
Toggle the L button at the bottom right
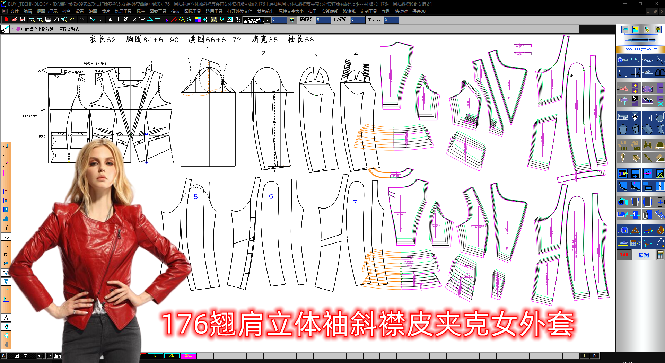(x=585, y=356)
